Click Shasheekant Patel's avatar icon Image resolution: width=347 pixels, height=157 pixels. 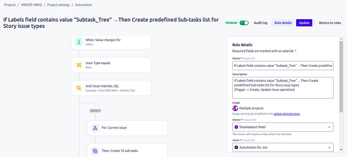(236, 127)
